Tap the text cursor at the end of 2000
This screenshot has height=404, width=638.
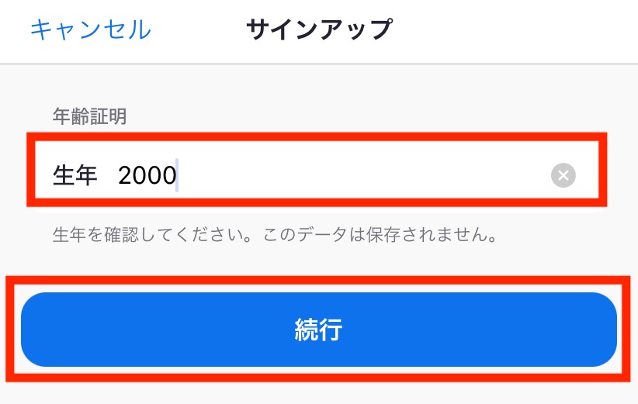coord(178,175)
